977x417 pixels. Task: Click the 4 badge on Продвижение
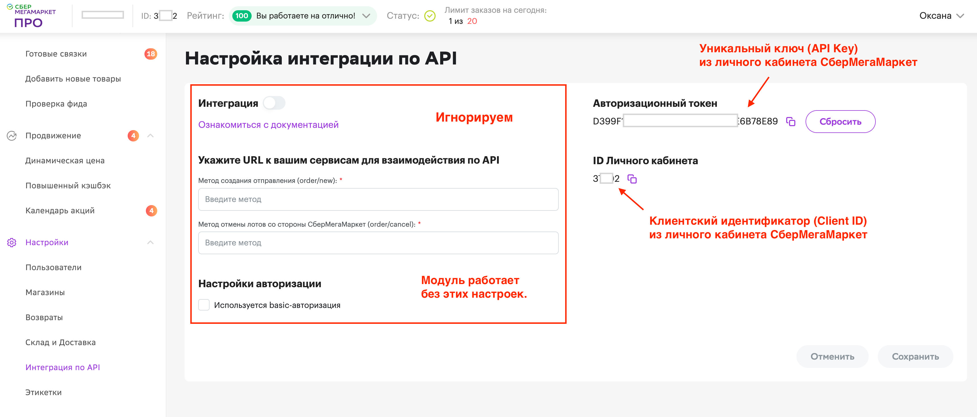[x=133, y=135]
